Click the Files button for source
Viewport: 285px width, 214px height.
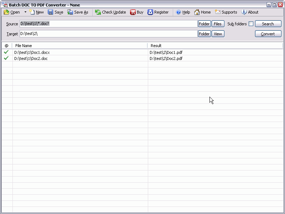point(218,24)
